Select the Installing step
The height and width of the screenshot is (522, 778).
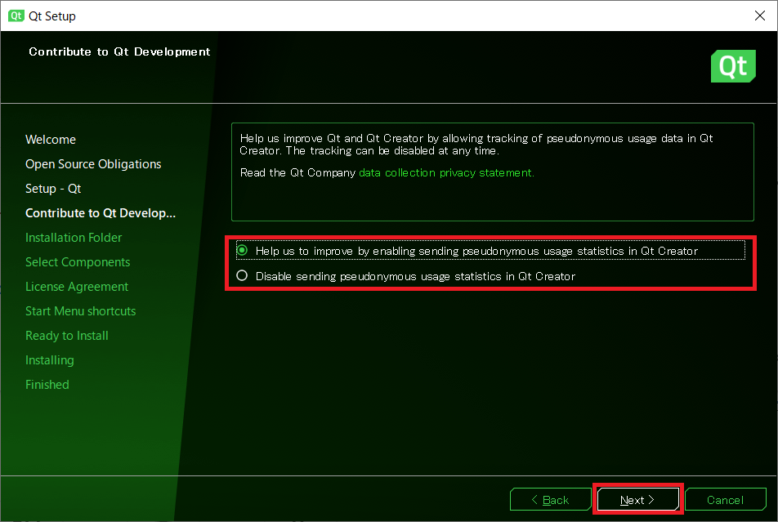(x=50, y=360)
